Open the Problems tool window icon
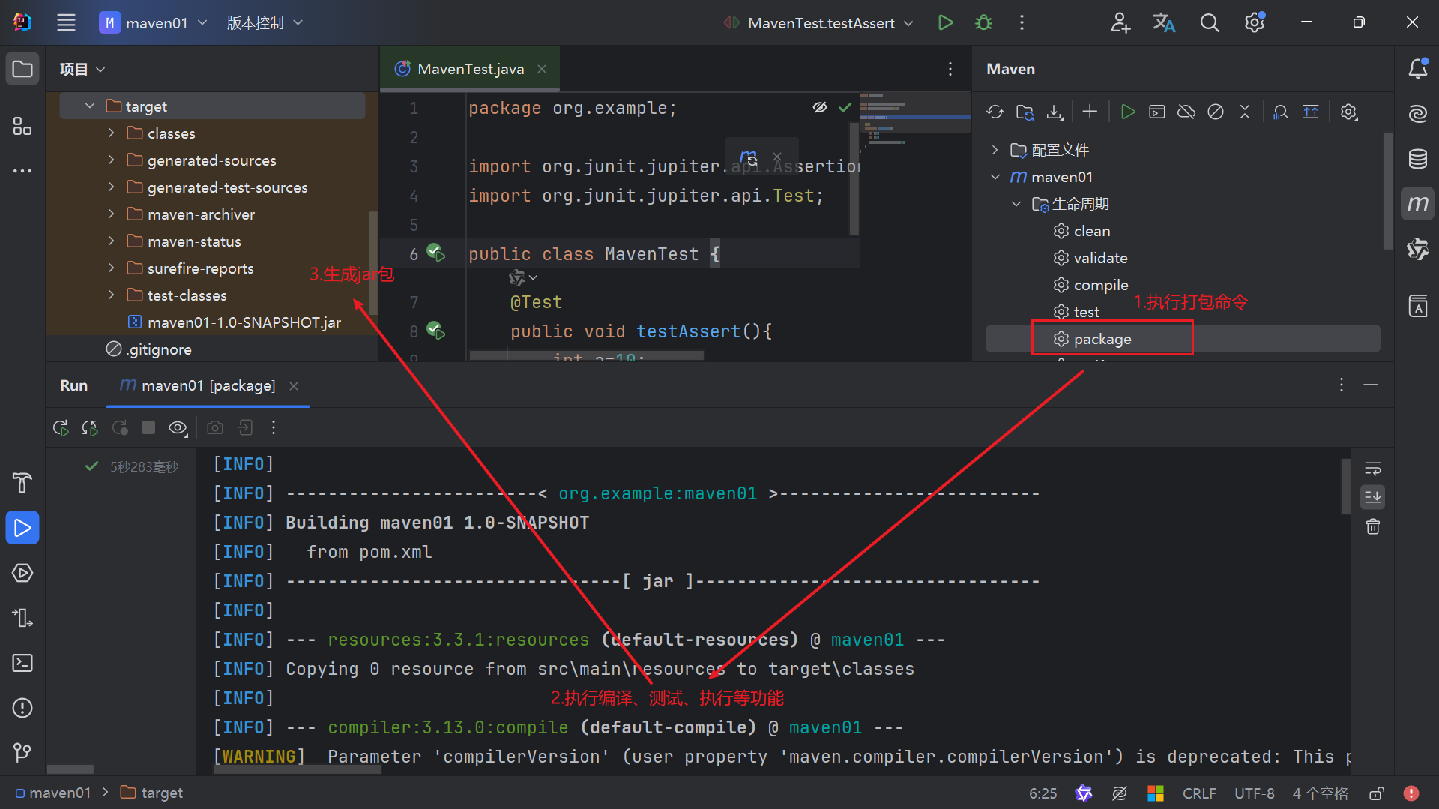This screenshot has height=809, width=1439. pos(22,708)
